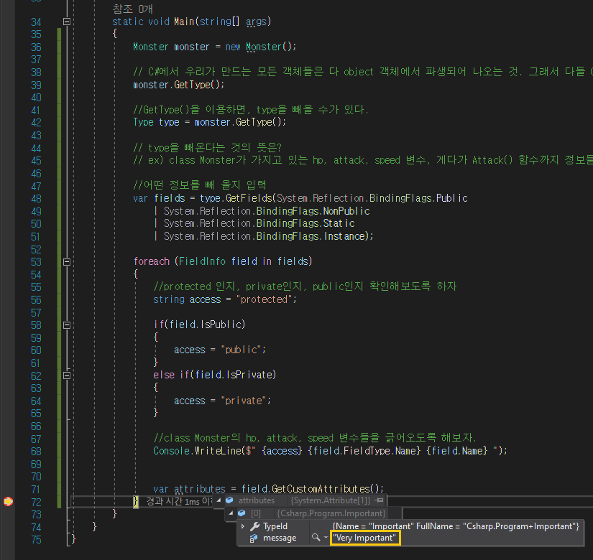
Task: Expand the TypeId property node
Action: [243, 526]
